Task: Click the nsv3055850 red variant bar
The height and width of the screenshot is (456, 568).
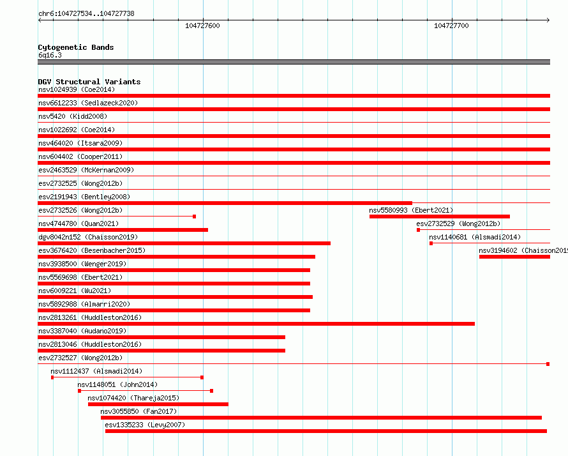Action: point(321,418)
